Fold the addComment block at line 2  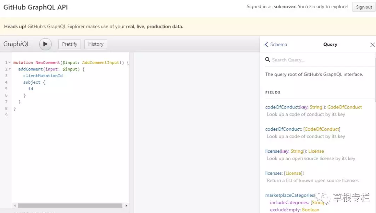tap(10, 69)
